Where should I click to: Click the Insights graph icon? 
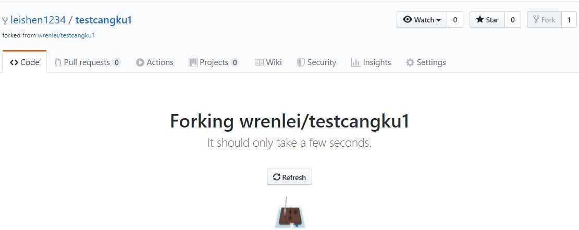[355, 62]
